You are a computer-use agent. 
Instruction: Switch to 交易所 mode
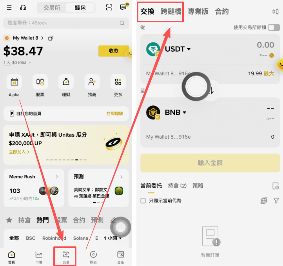52,8
